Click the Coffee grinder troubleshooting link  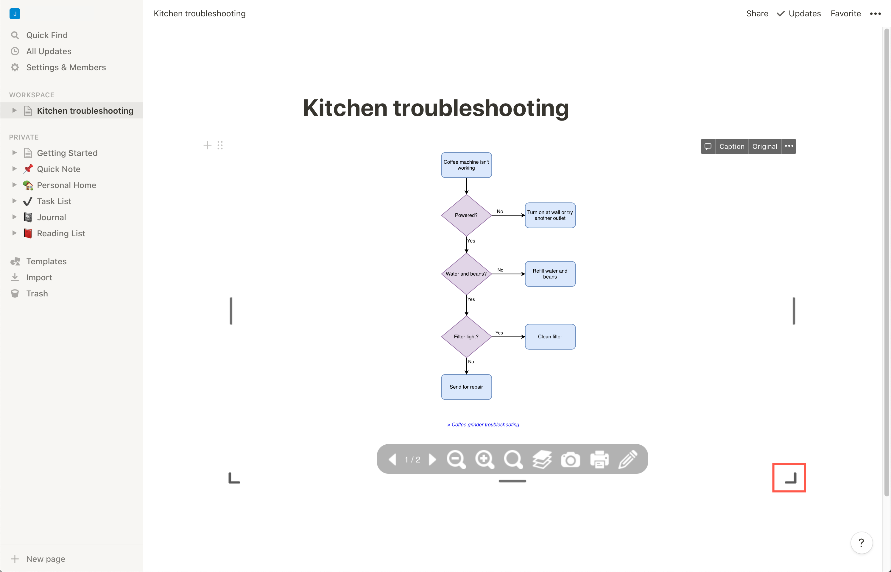pyautogui.click(x=482, y=425)
